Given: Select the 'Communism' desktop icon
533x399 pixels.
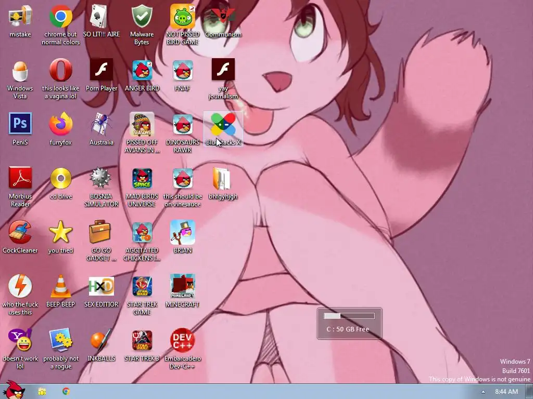Looking at the screenshot, I should pos(223,16).
